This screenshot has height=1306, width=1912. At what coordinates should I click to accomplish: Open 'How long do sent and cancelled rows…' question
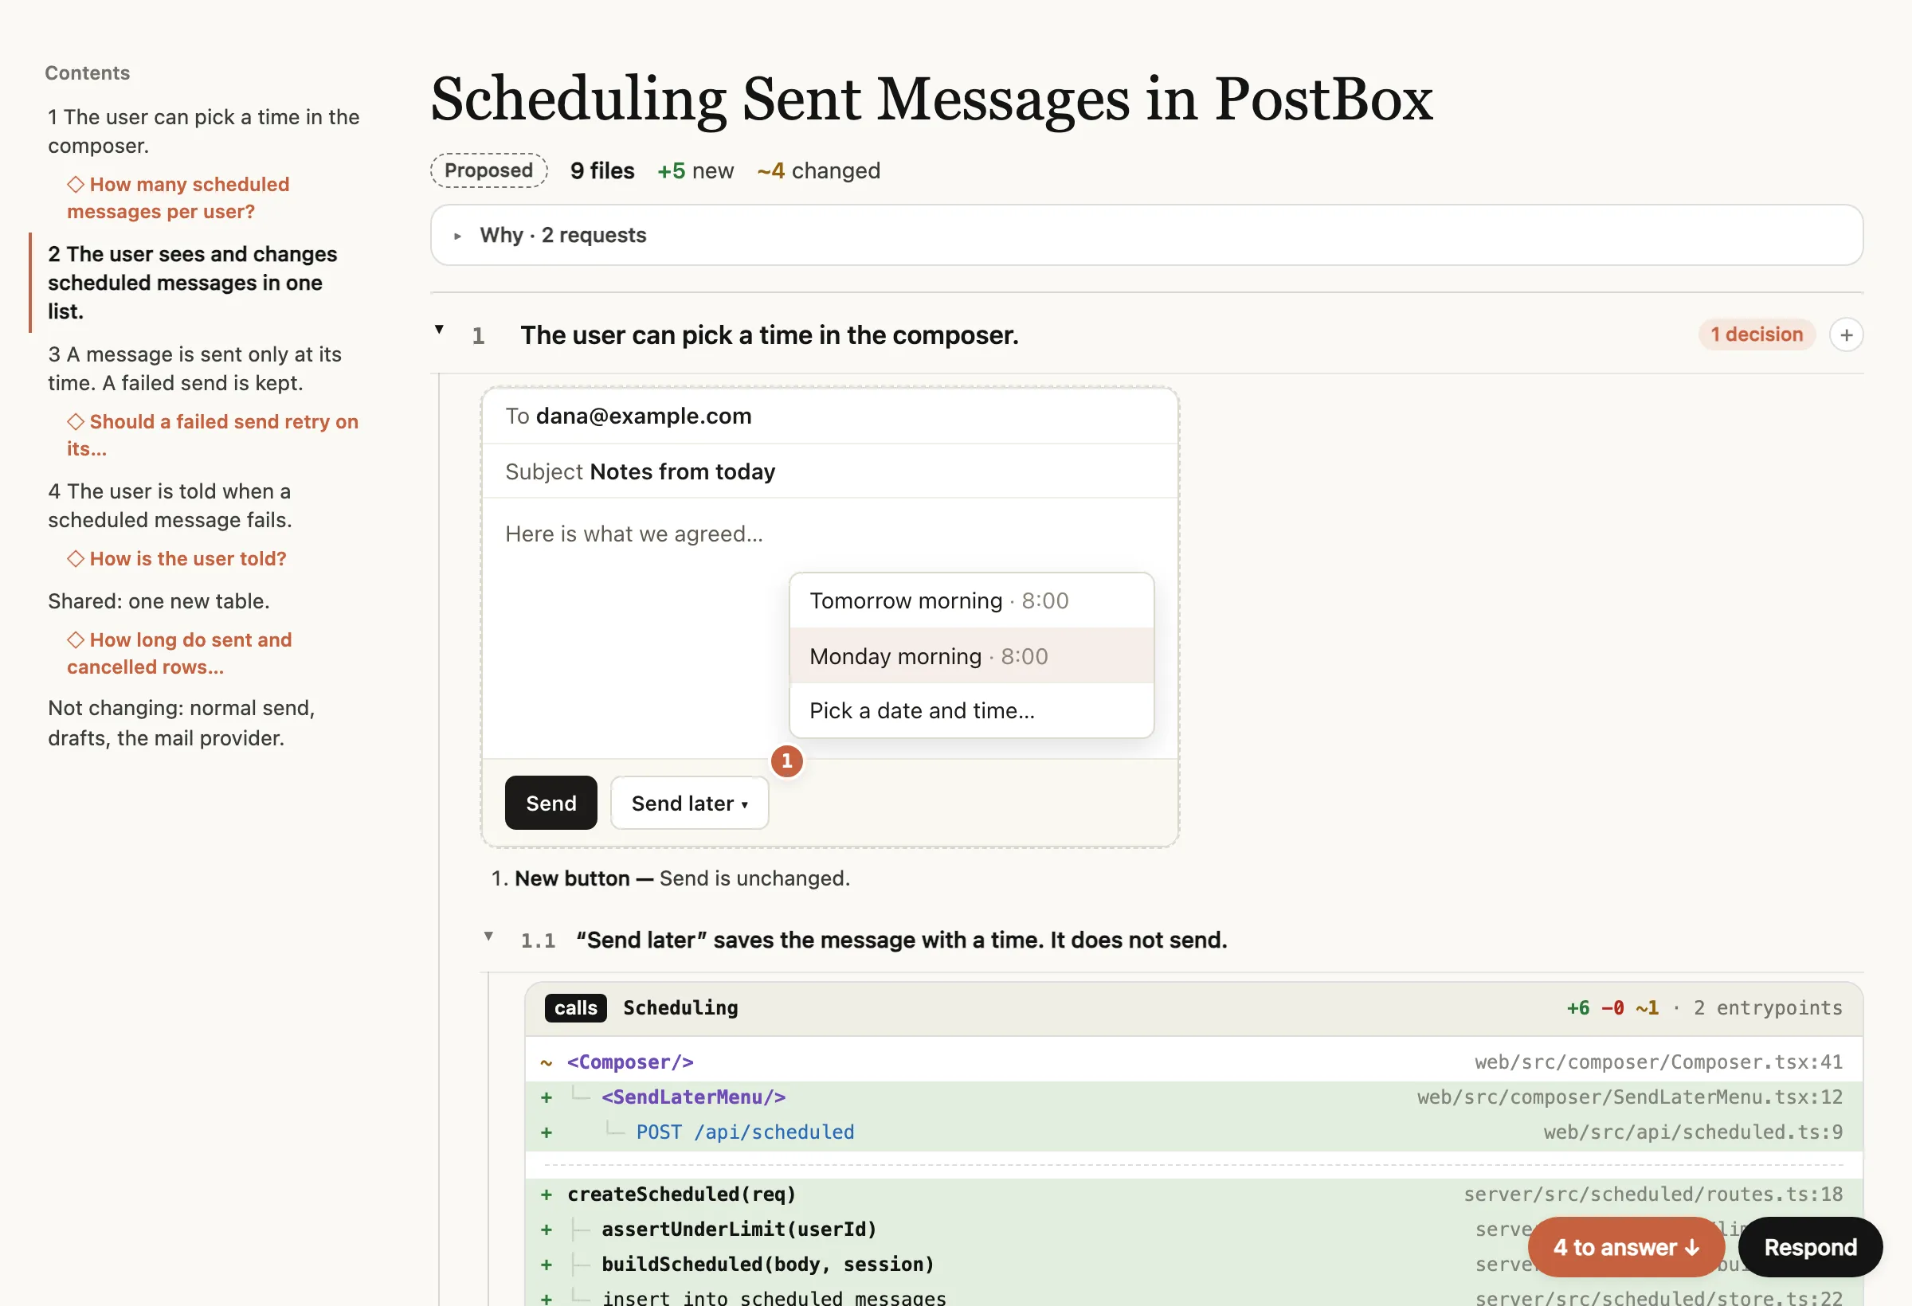point(179,653)
